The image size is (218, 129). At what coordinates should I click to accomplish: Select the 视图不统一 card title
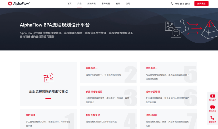click(x=152, y=68)
